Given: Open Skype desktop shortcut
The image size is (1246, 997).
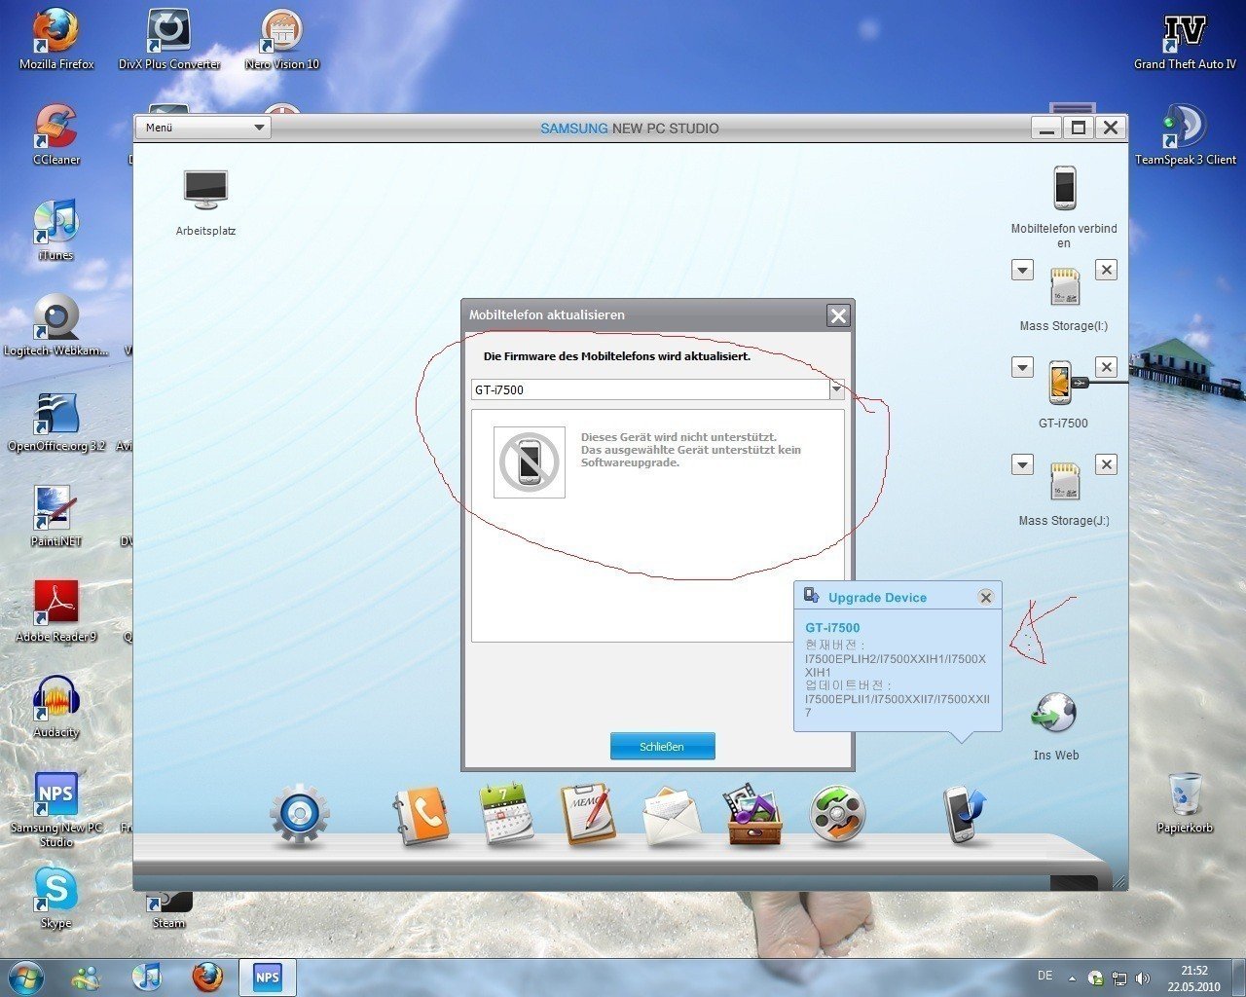Looking at the screenshot, I should point(55,898).
